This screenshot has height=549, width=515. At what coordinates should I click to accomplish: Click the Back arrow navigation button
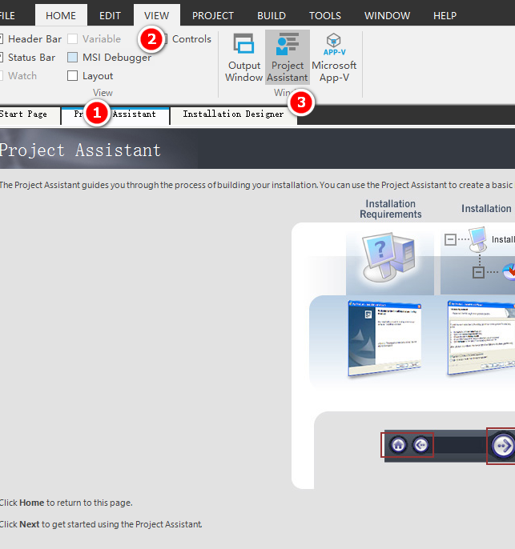pos(420,445)
